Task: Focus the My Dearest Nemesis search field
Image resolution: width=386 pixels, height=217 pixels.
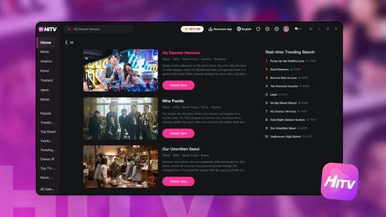Action: [98, 29]
